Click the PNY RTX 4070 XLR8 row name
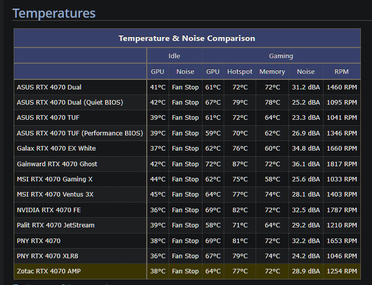The image size is (372, 285). click(48, 256)
